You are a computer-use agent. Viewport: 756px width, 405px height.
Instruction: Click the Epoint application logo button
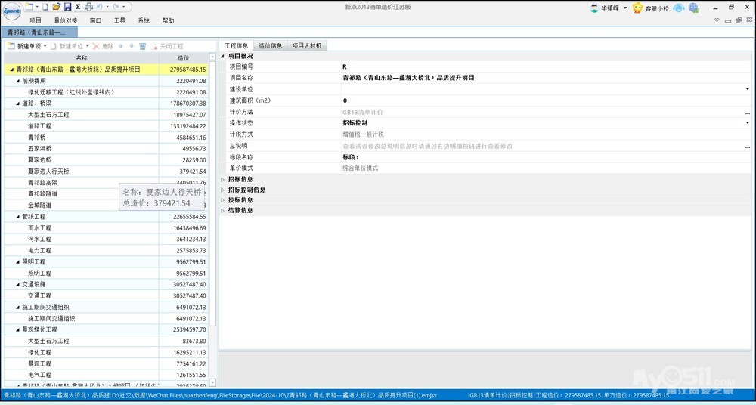[11, 9]
